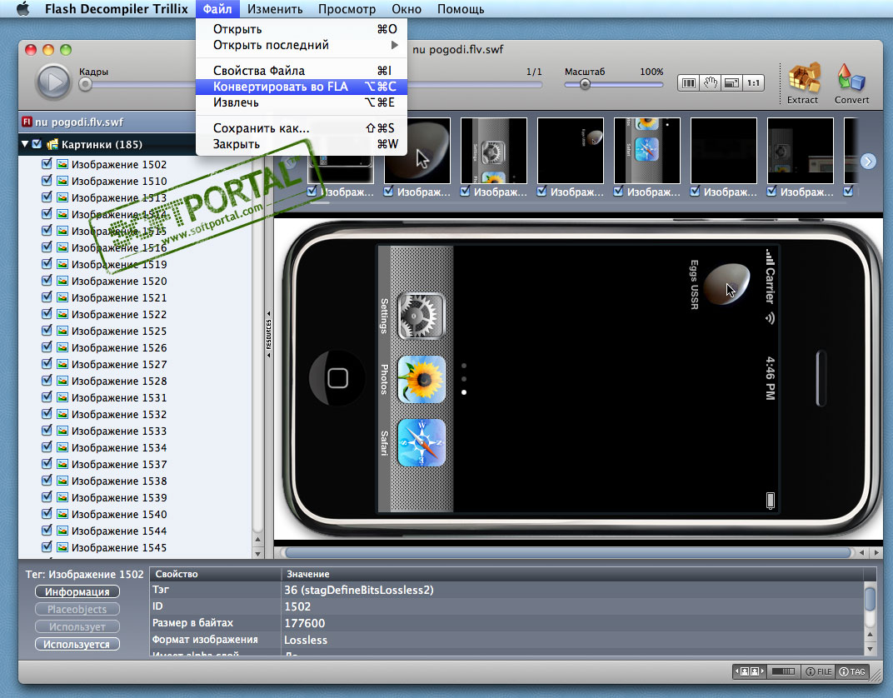The image size is (893, 698).
Task: Select Изображение 1528 in the tree
Action: 119,381
